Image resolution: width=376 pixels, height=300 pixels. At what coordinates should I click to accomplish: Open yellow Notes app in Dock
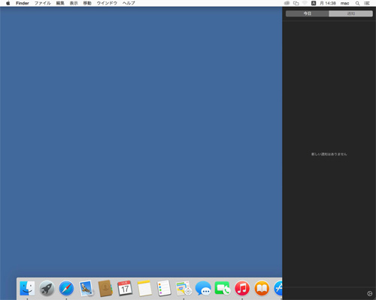coord(144,288)
